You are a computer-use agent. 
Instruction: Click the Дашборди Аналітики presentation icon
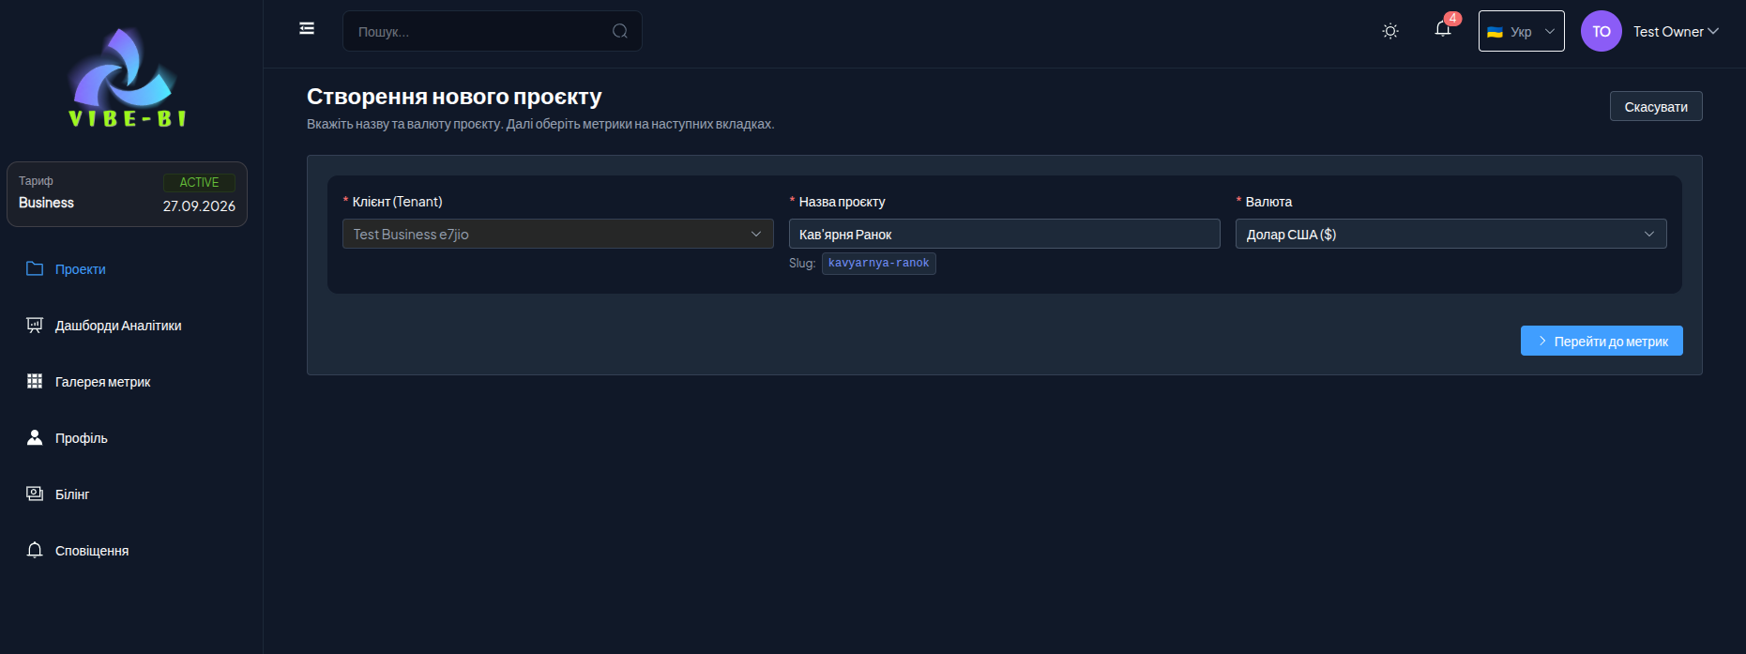tap(35, 325)
